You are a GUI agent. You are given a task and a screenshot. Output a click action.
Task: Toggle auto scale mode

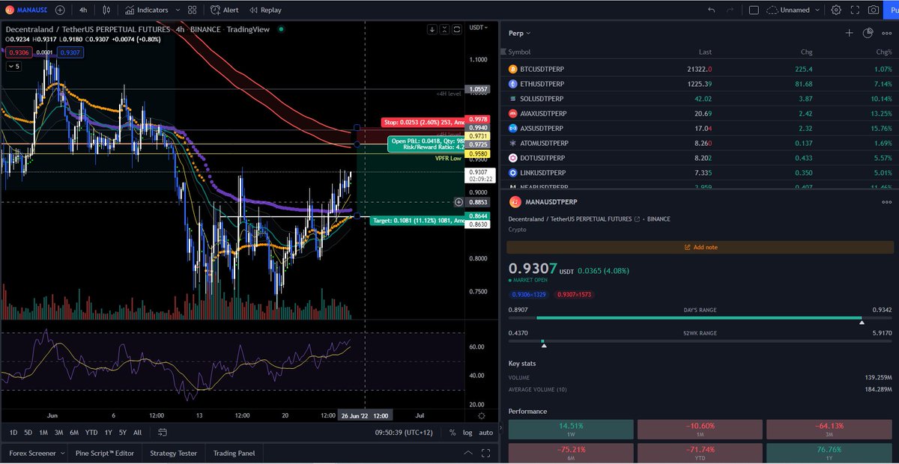coord(486,433)
